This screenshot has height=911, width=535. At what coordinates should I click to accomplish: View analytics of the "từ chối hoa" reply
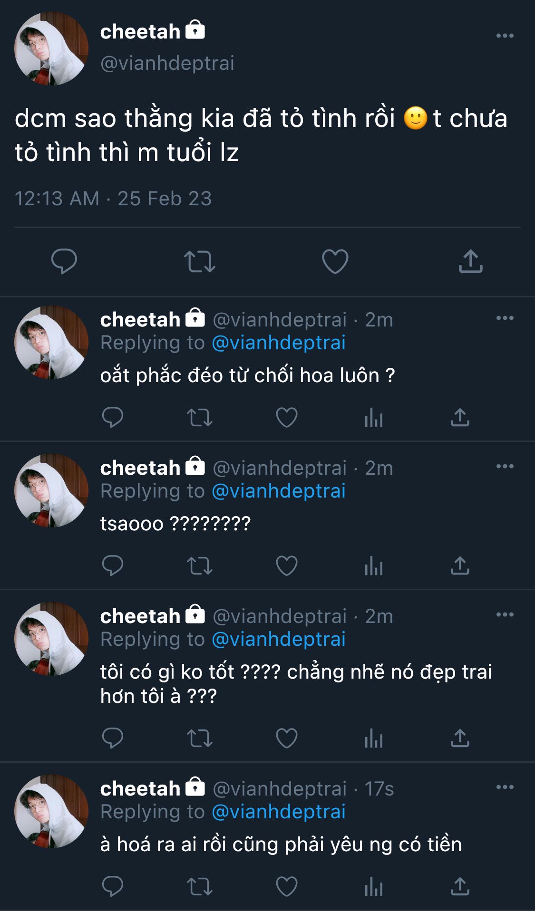(373, 418)
